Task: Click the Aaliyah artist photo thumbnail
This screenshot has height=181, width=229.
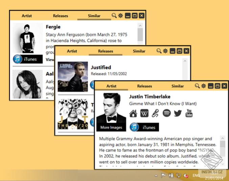Action: point(28,84)
